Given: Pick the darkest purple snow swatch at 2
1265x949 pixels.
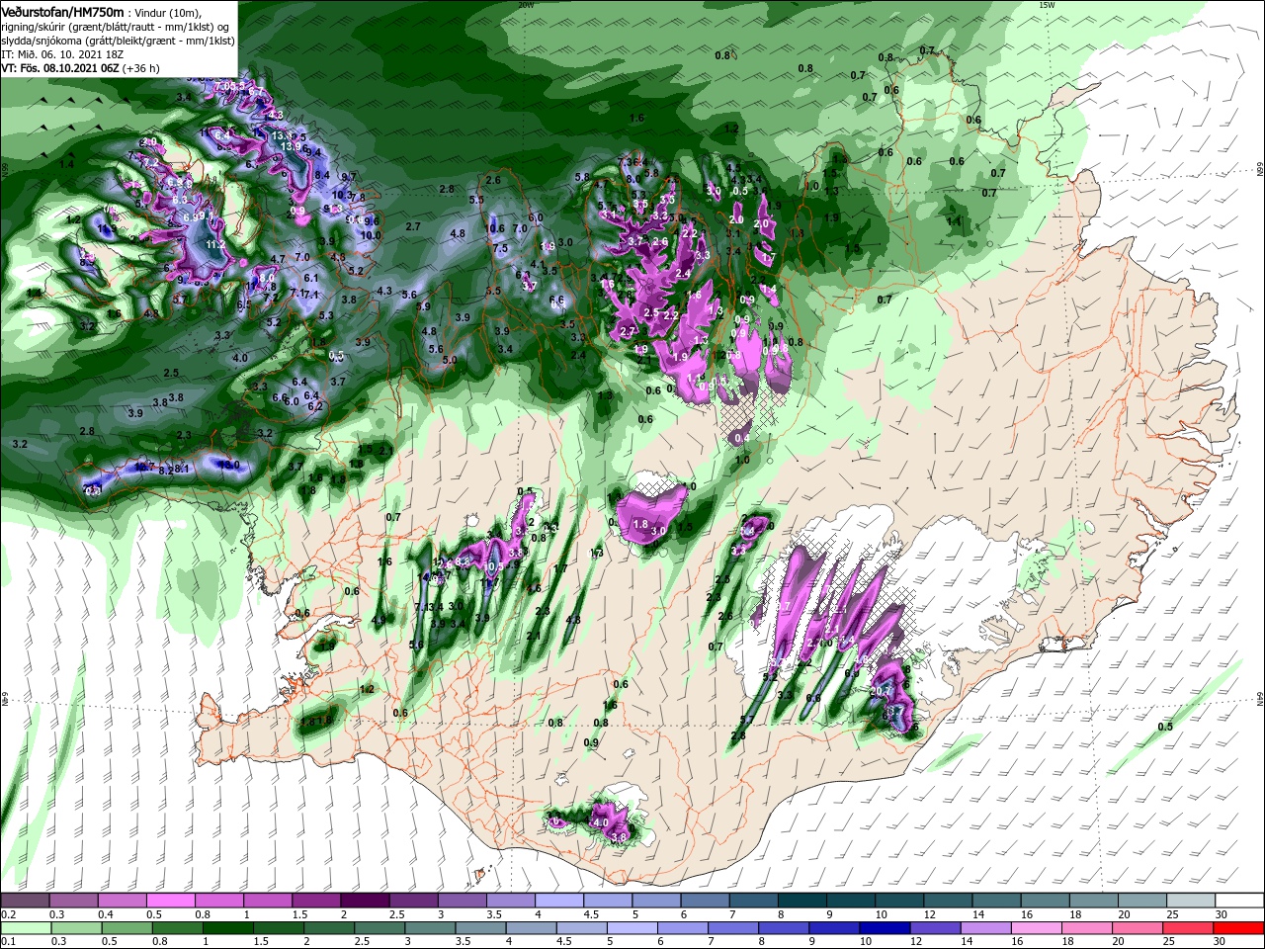Looking at the screenshot, I should [365, 901].
